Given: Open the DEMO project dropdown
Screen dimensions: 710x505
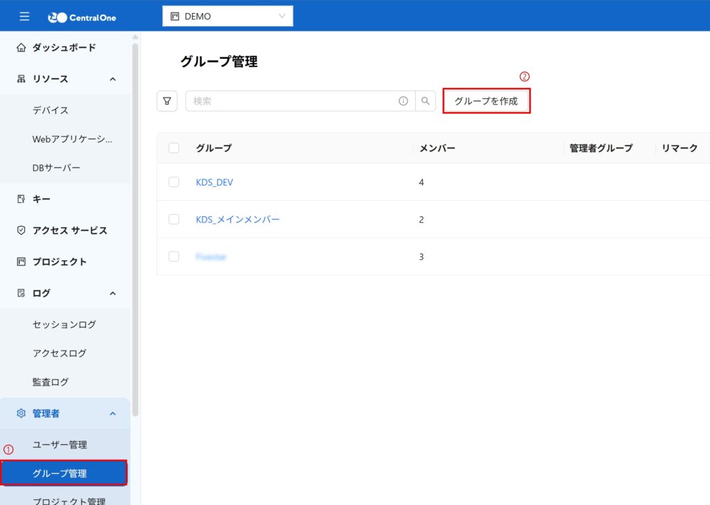Looking at the screenshot, I should (x=227, y=17).
